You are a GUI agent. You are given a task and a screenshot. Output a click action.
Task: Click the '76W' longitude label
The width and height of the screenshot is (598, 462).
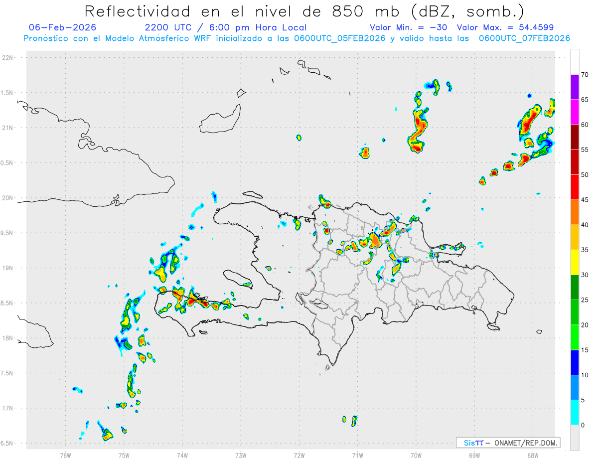65,455
